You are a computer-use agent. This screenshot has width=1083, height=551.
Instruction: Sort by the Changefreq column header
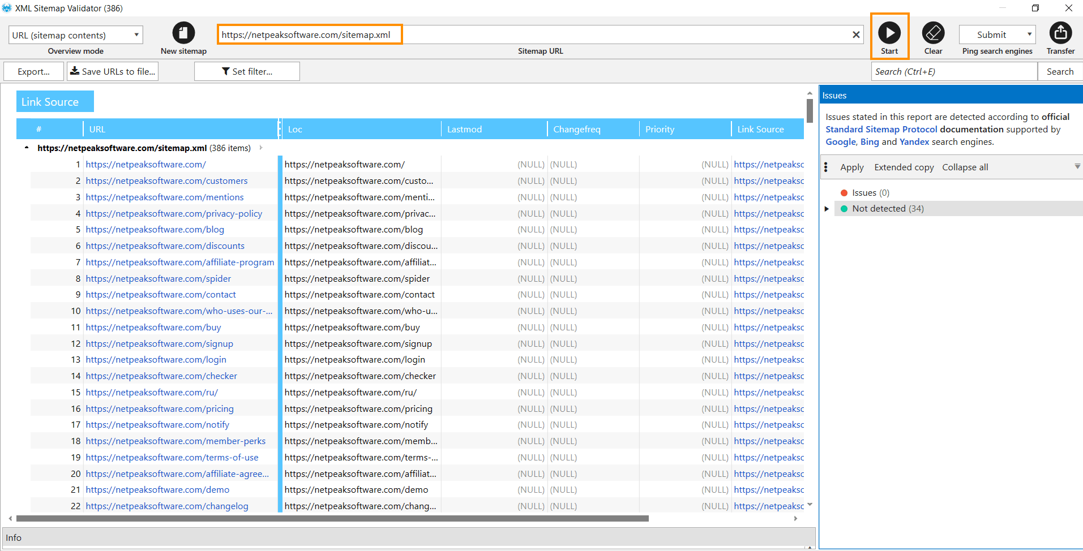593,129
